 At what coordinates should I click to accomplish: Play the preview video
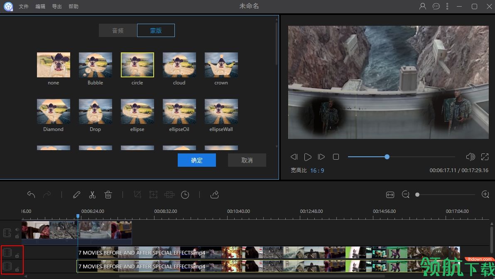coord(308,157)
